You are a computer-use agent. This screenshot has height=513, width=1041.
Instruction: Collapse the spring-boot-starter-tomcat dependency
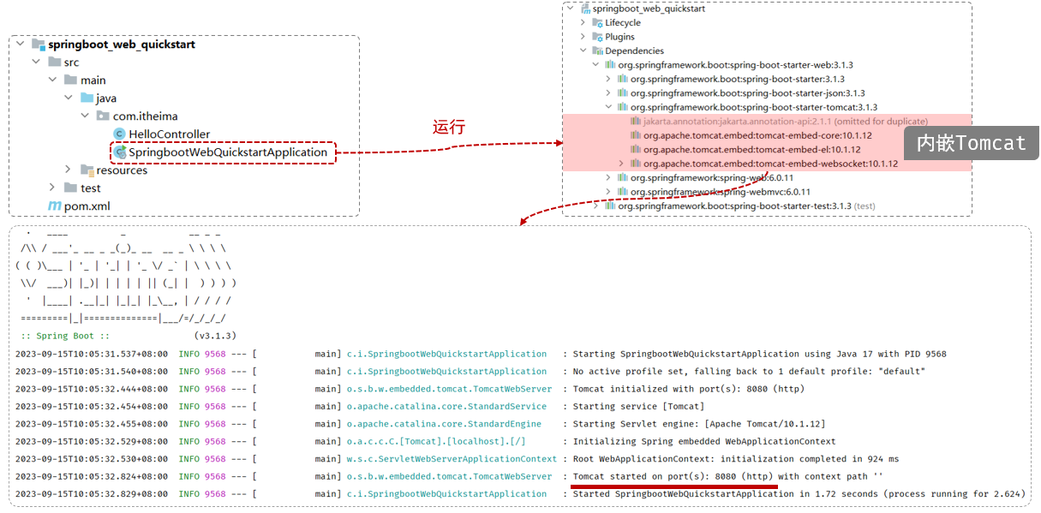[x=608, y=107]
